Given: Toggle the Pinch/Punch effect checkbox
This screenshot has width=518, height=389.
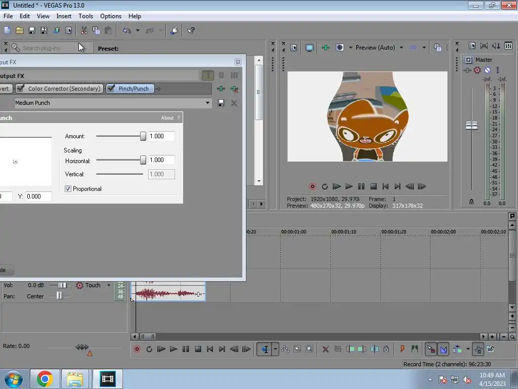Looking at the screenshot, I should 111,88.
